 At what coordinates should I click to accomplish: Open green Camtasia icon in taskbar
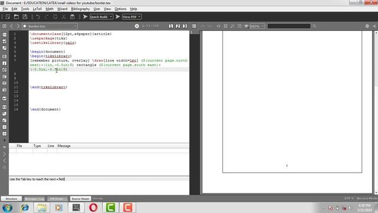[x=110, y=208]
